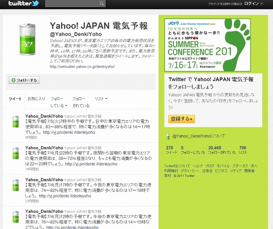Expand the フォローしている tab dropdown
The width and height of the screenshot is (273, 229).
[x=58, y=102]
